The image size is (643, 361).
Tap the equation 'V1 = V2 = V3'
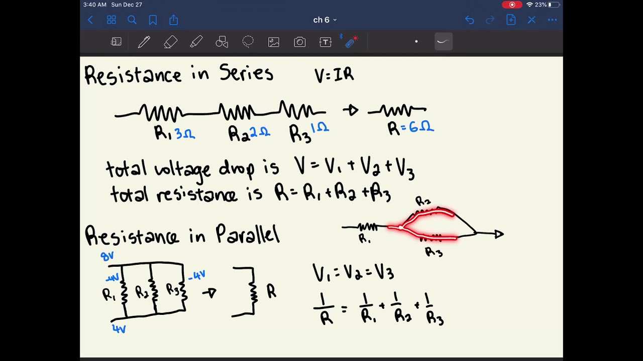point(353,273)
